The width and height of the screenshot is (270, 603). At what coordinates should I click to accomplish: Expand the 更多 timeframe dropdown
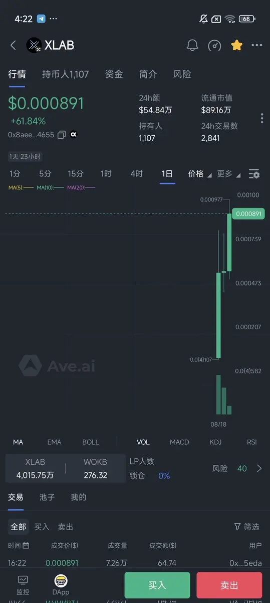point(229,174)
